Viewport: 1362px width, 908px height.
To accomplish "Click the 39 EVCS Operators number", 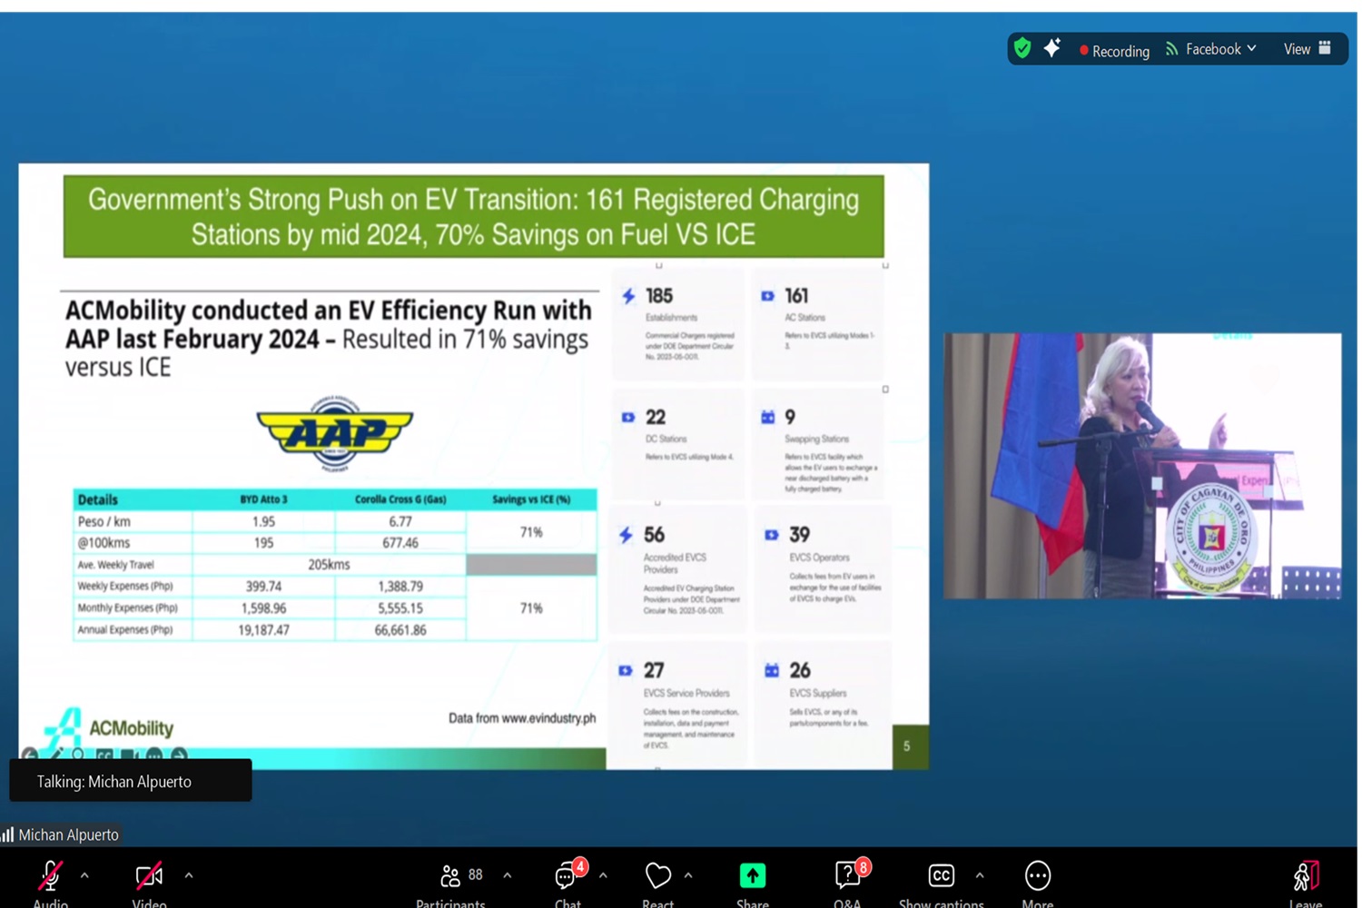I will point(800,535).
